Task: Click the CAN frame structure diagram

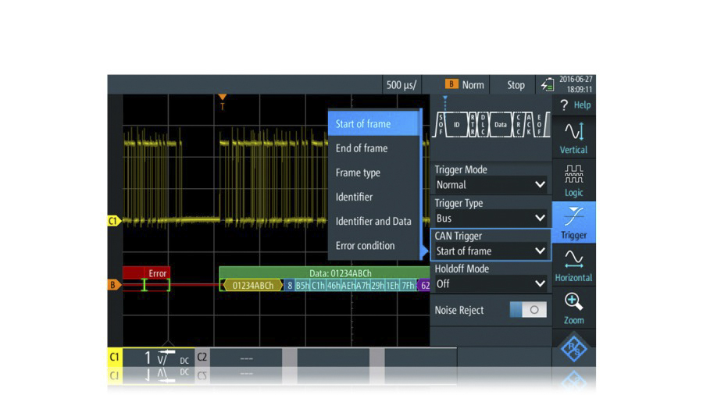Action: coord(491,124)
